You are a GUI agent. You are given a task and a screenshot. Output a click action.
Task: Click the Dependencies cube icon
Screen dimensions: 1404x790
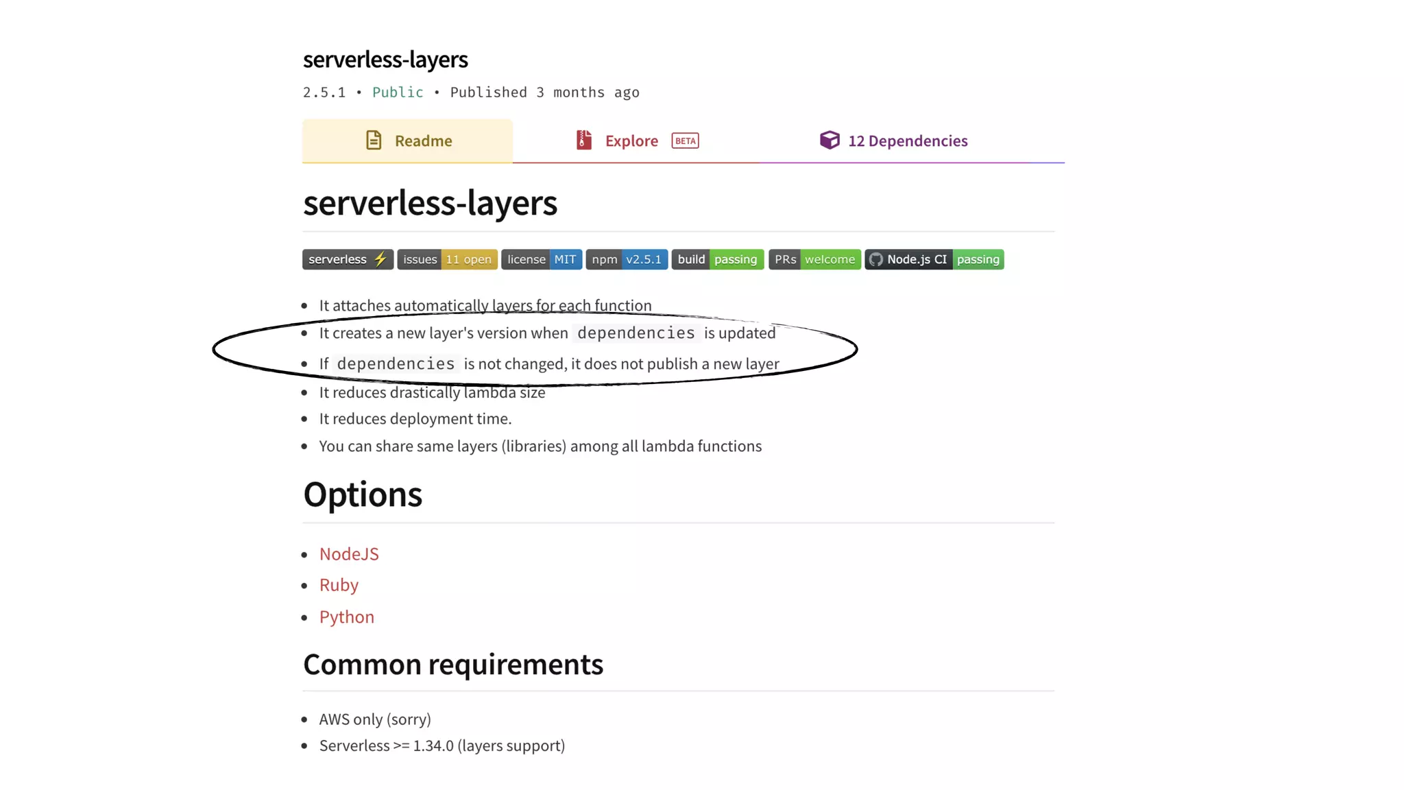pyautogui.click(x=830, y=140)
